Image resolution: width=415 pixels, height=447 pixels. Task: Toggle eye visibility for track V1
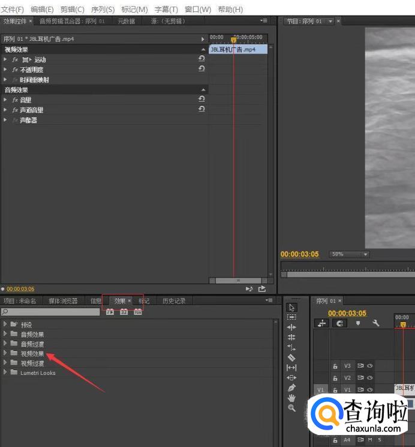[370, 390]
